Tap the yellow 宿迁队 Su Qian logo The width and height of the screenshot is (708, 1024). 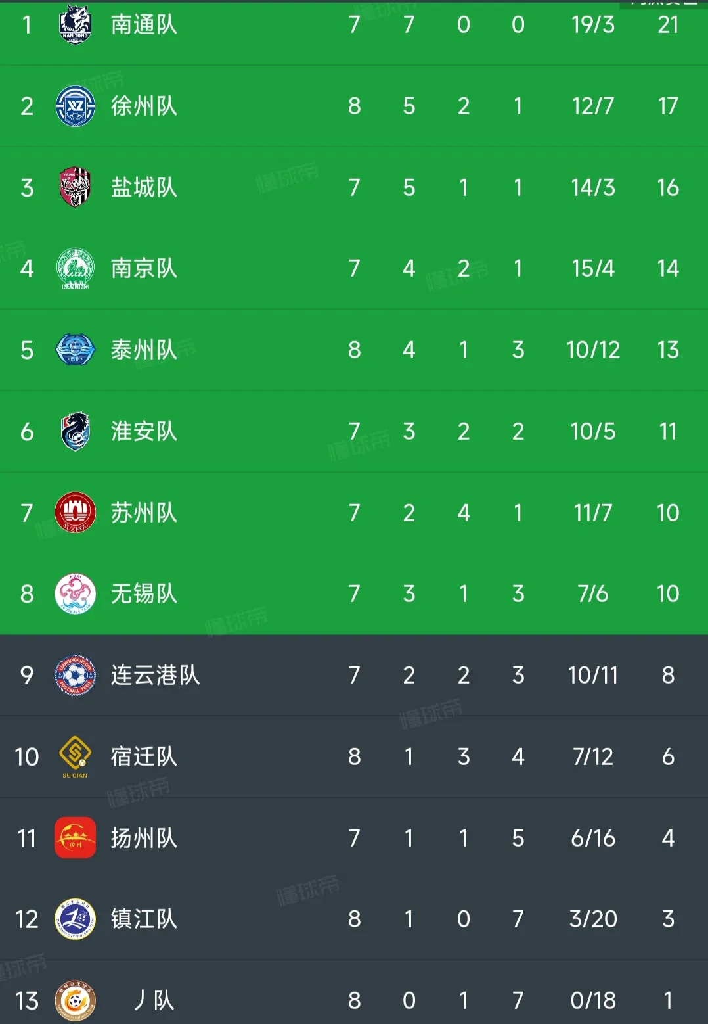pos(75,756)
